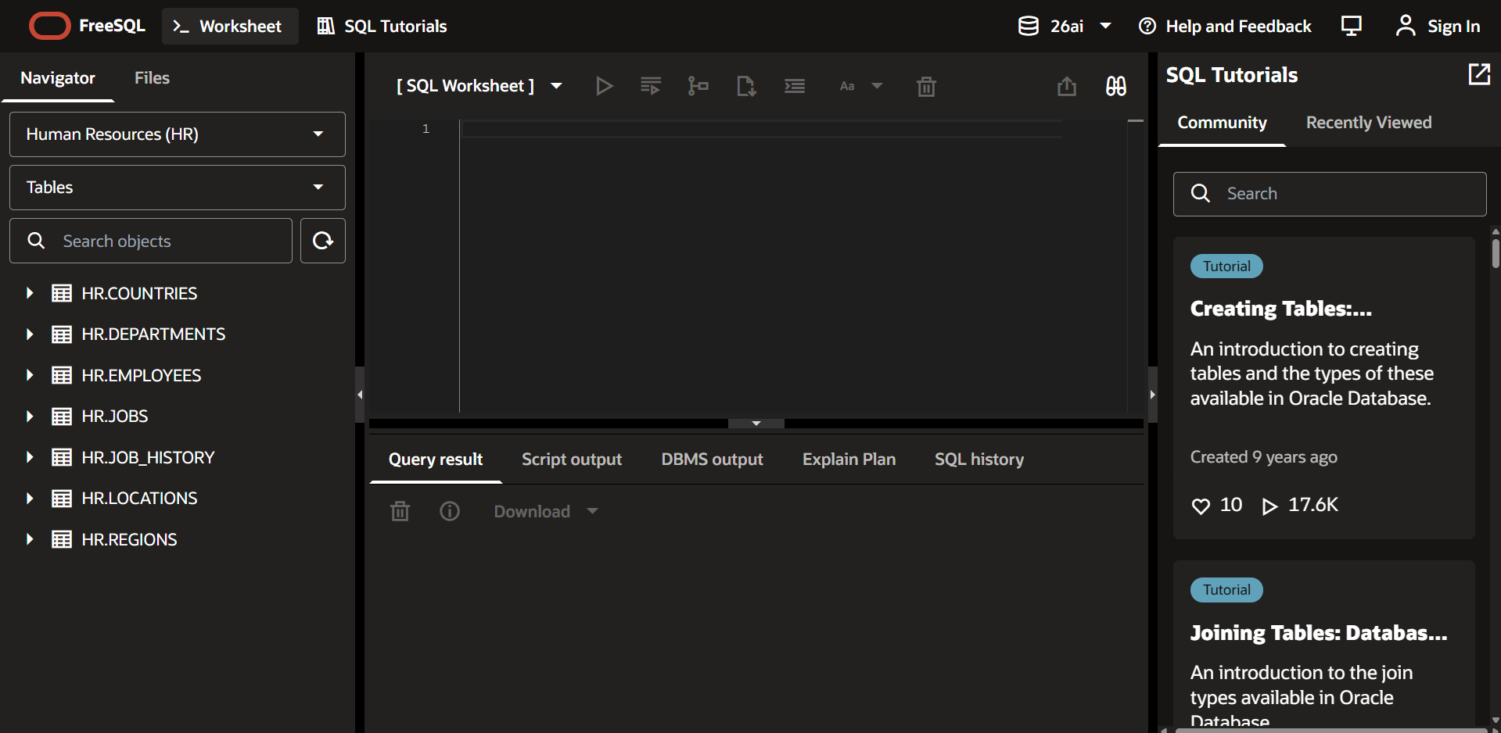
Task: Click the tutorials vertical scrollbar thumb
Action: click(1496, 254)
